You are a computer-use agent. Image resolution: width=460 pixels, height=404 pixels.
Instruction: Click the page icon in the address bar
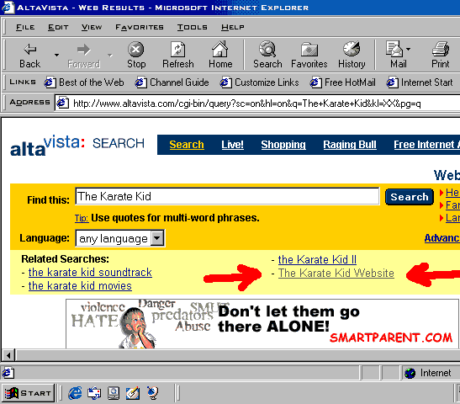[x=62, y=103]
